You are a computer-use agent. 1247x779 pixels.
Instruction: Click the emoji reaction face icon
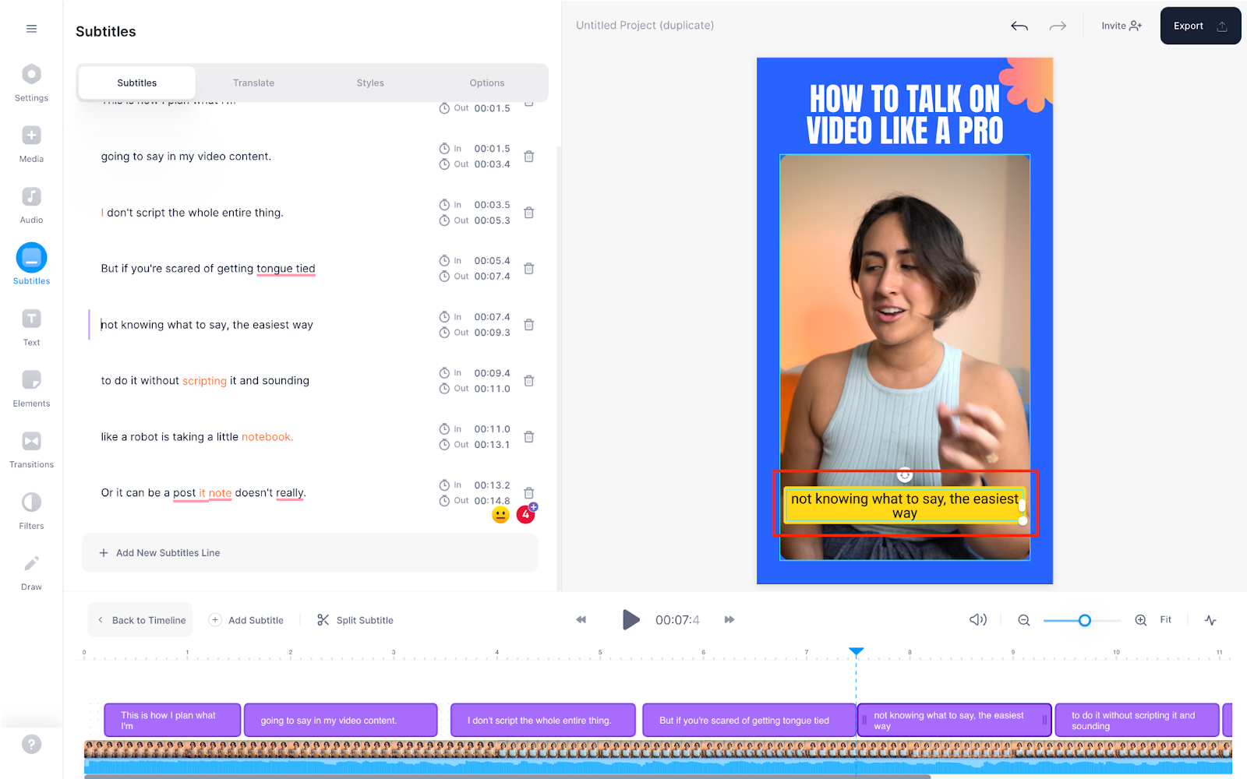501,515
